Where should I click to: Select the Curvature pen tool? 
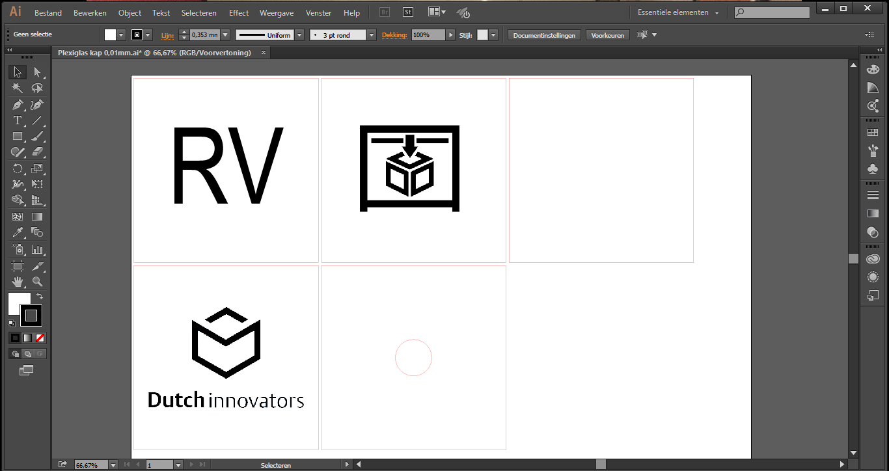click(x=37, y=104)
